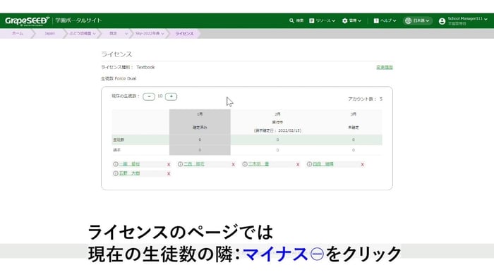Remove the first student with red X
This screenshot has height=277, width=494.
(x=169, y=164)
